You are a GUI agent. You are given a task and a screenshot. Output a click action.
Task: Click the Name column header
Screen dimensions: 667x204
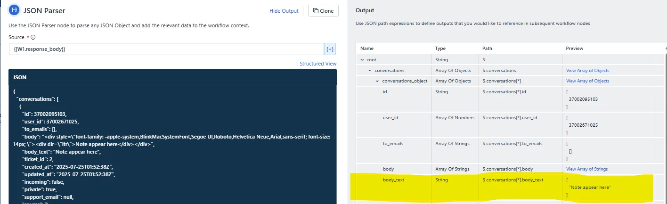click(x=366, y=49)
